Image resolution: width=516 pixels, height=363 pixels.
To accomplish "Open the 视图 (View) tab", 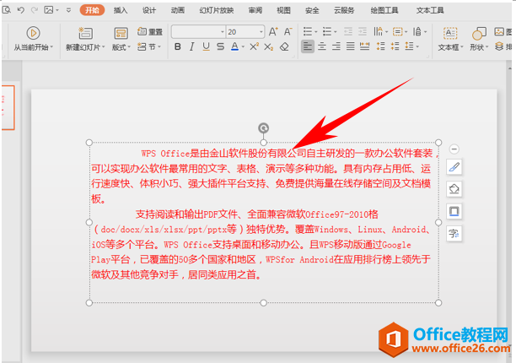I will pos(283,10).
